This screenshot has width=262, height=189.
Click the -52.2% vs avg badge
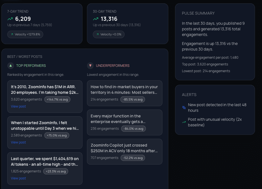pyautogui.click(x=133, y=158)
